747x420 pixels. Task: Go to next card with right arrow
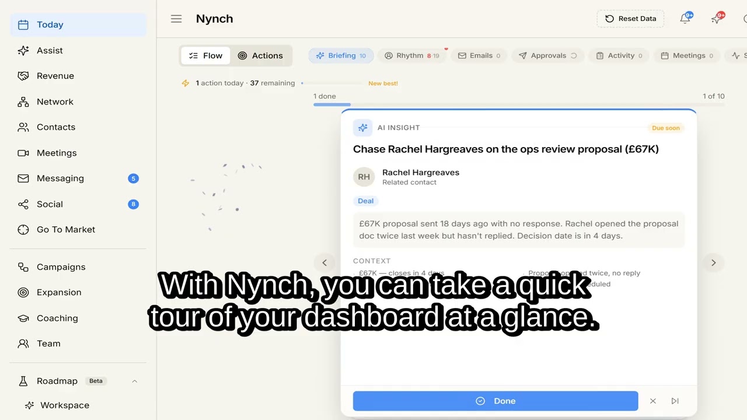point(713,262)
